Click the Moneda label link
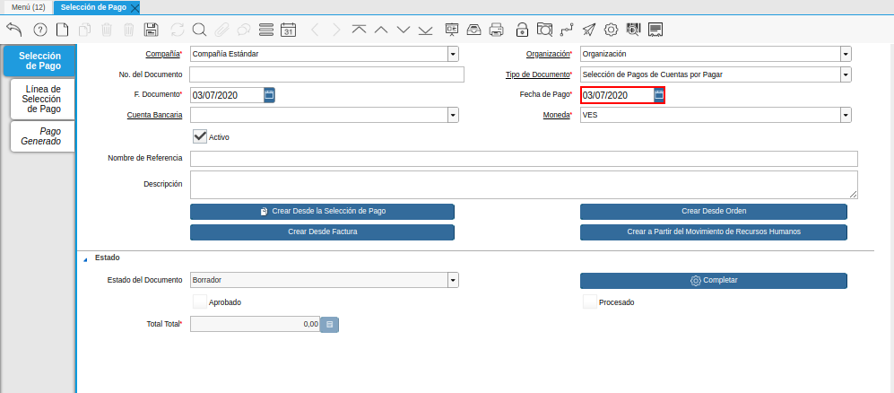 point(557,115)
